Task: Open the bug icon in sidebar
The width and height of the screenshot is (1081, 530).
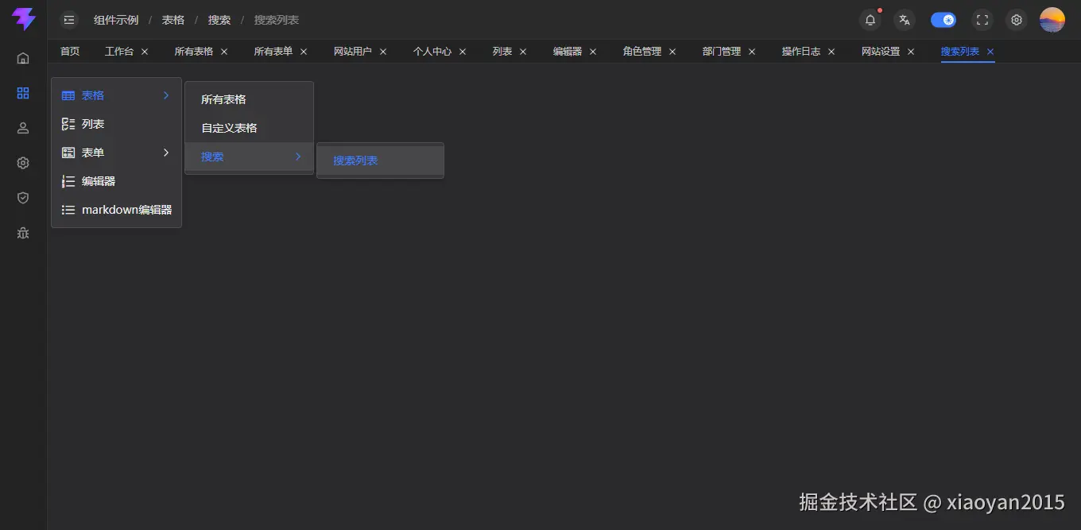Action: pyautogui.click(x=23, y=233)
